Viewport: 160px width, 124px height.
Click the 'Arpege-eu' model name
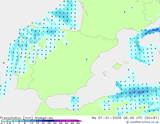pyautogui.click(x=44, y=118)
